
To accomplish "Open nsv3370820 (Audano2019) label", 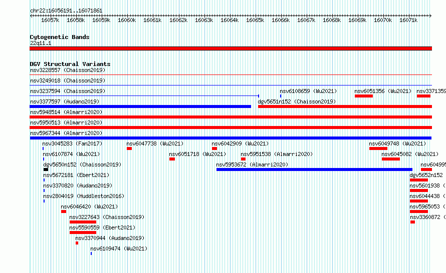I will tap(78, 185).
